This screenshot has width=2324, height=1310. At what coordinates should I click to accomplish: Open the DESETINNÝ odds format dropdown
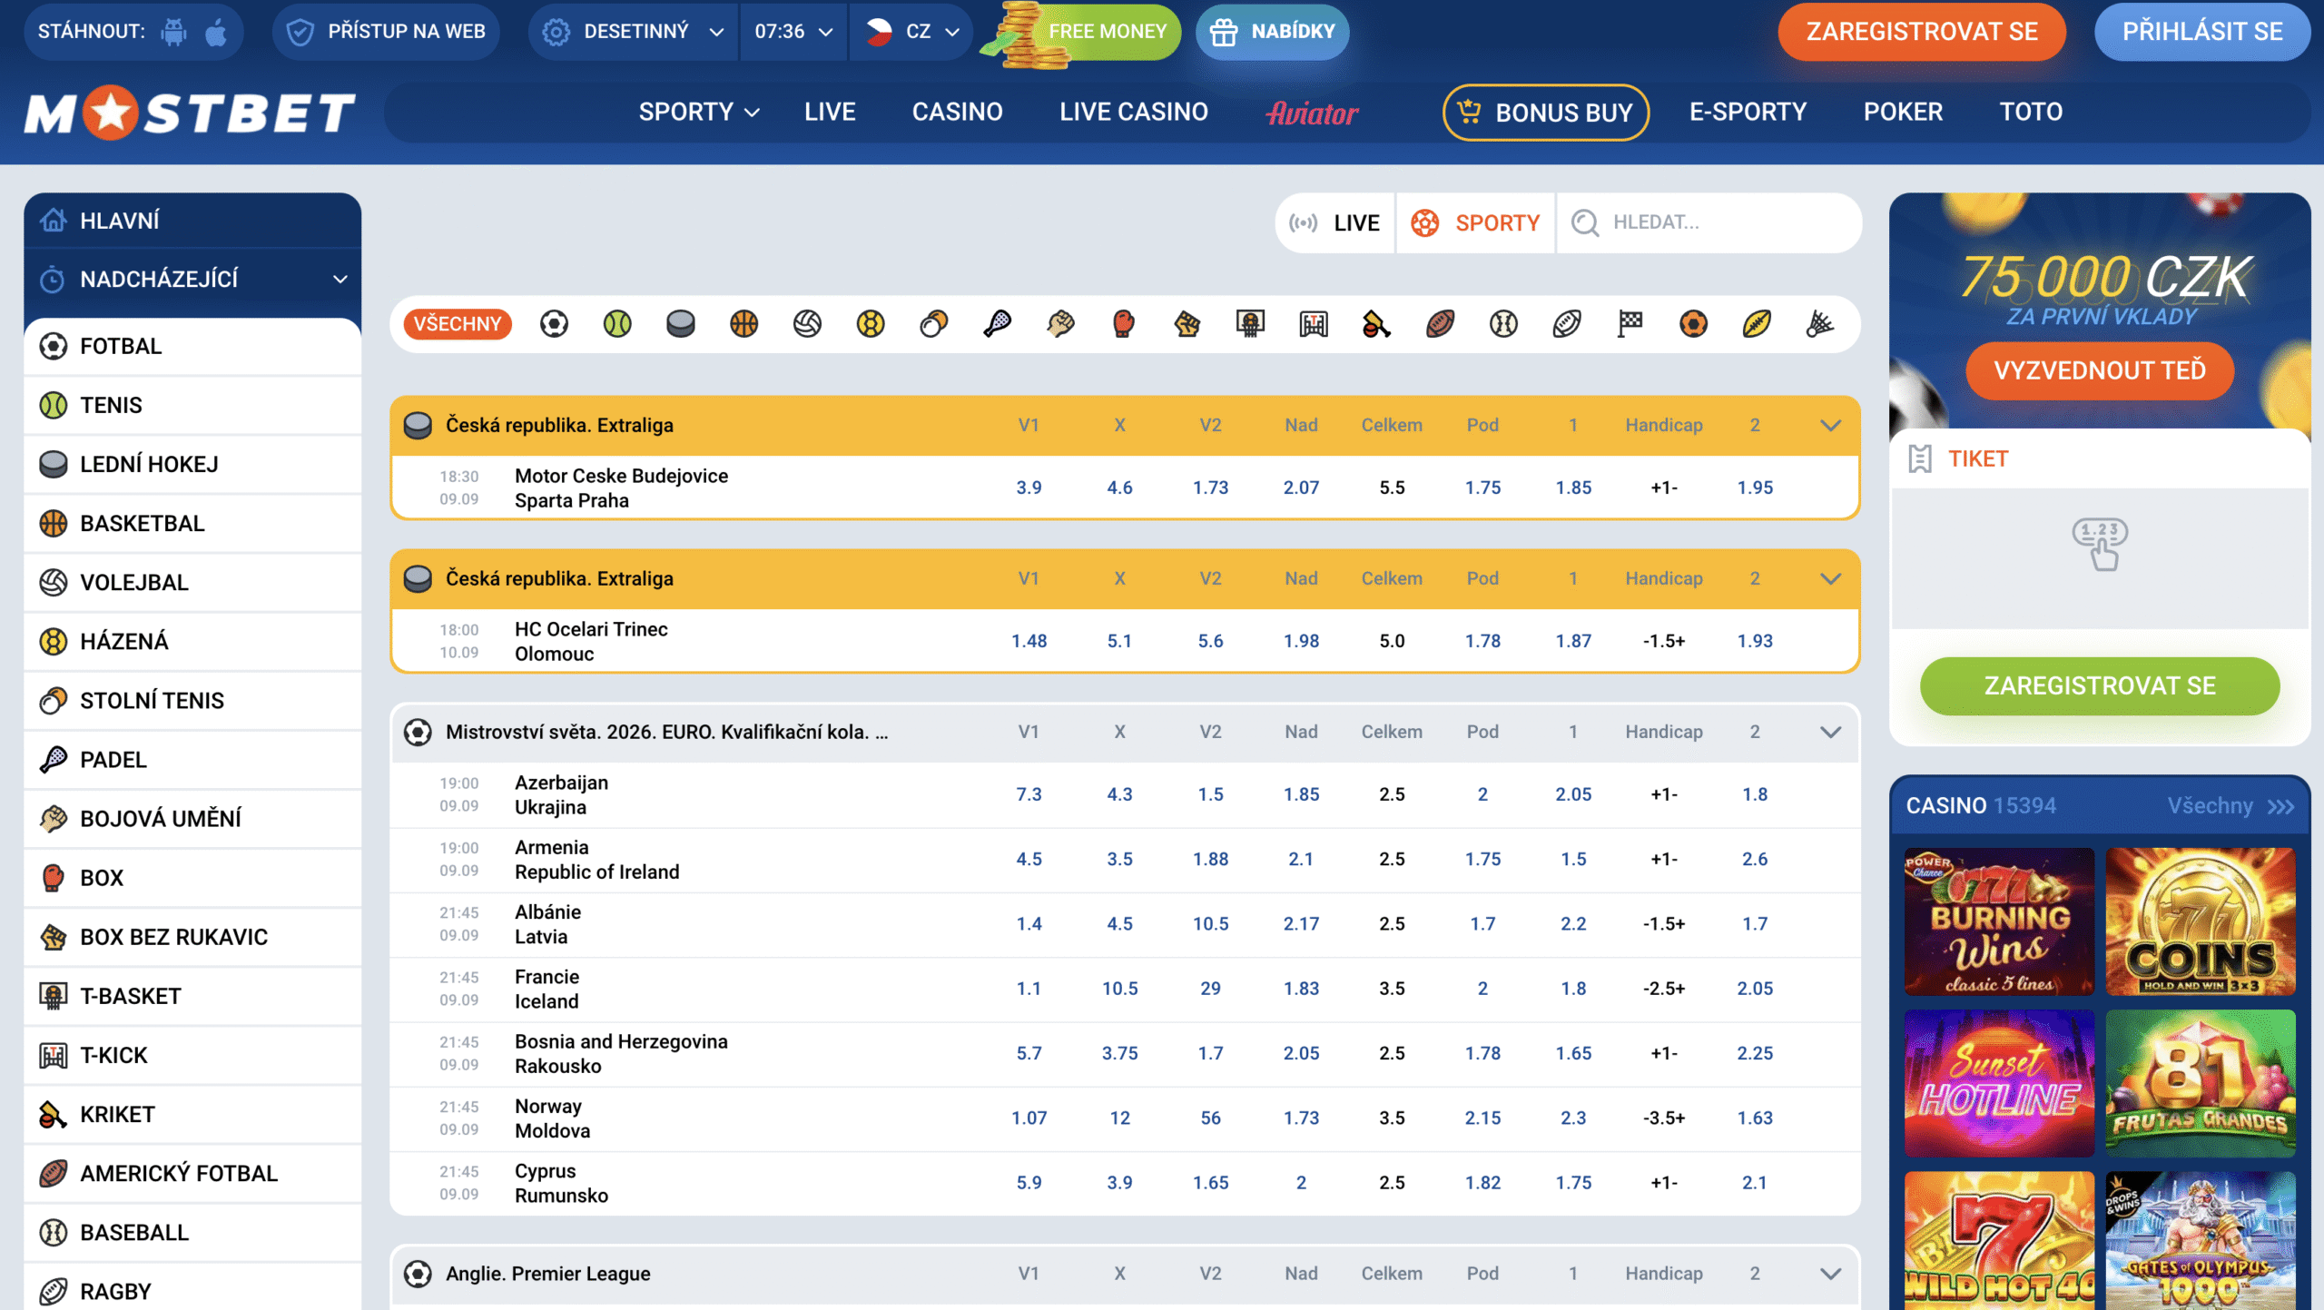(x=634, y=32)
